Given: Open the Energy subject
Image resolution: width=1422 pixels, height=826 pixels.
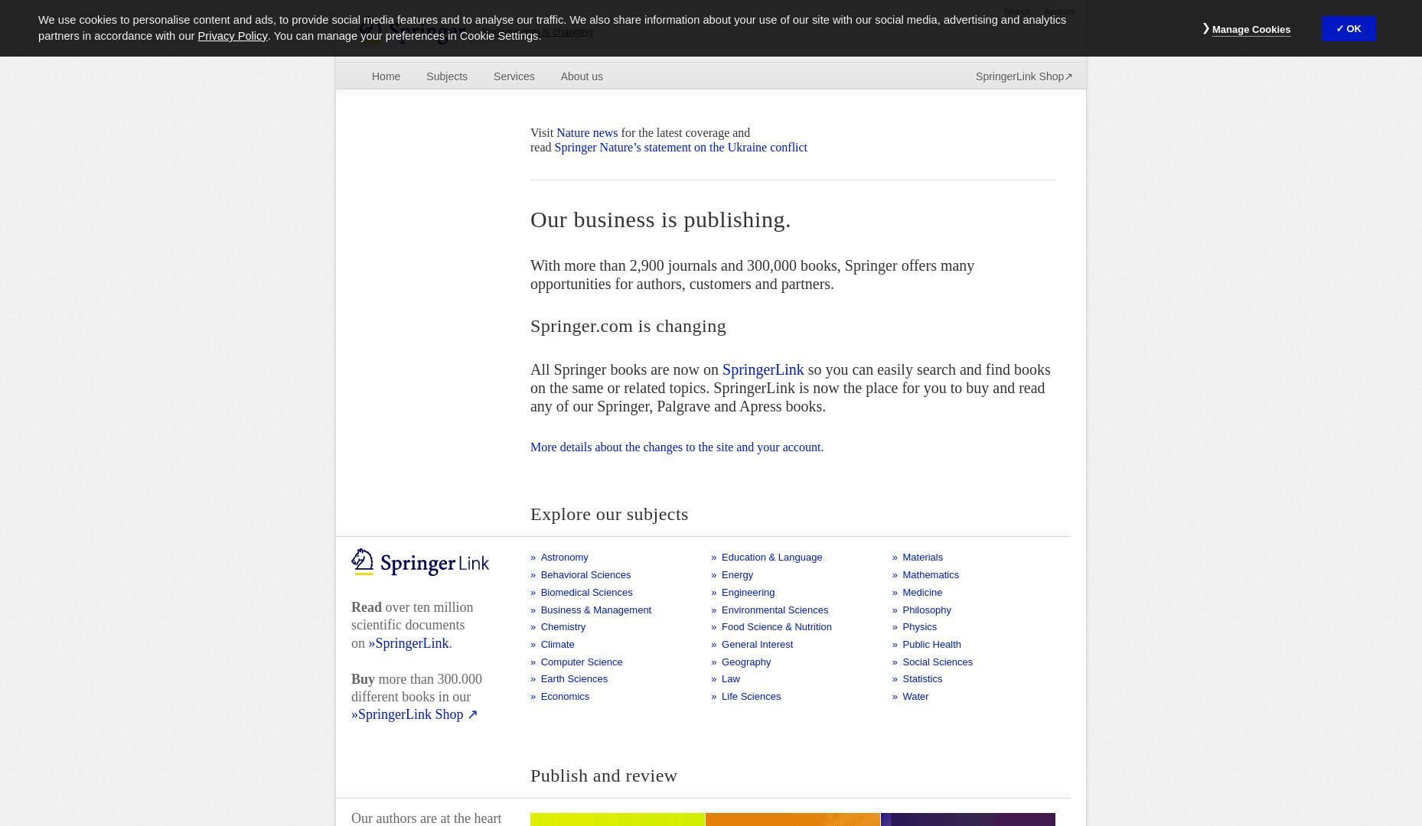Looking at the screenshot, I should [737, 575].
